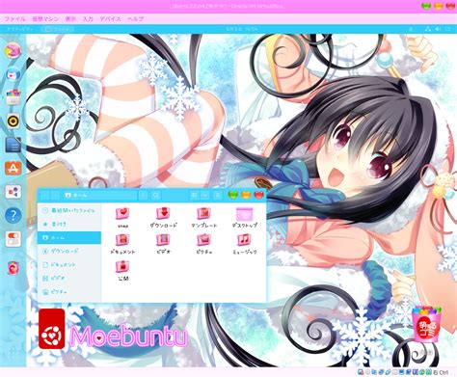
Task: Open the 表示 menu
Action: point(70,19)
